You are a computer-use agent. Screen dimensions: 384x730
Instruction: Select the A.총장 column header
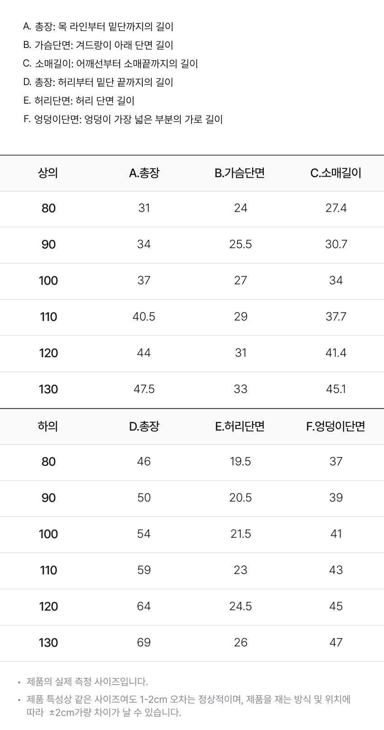tap(144, 173)
